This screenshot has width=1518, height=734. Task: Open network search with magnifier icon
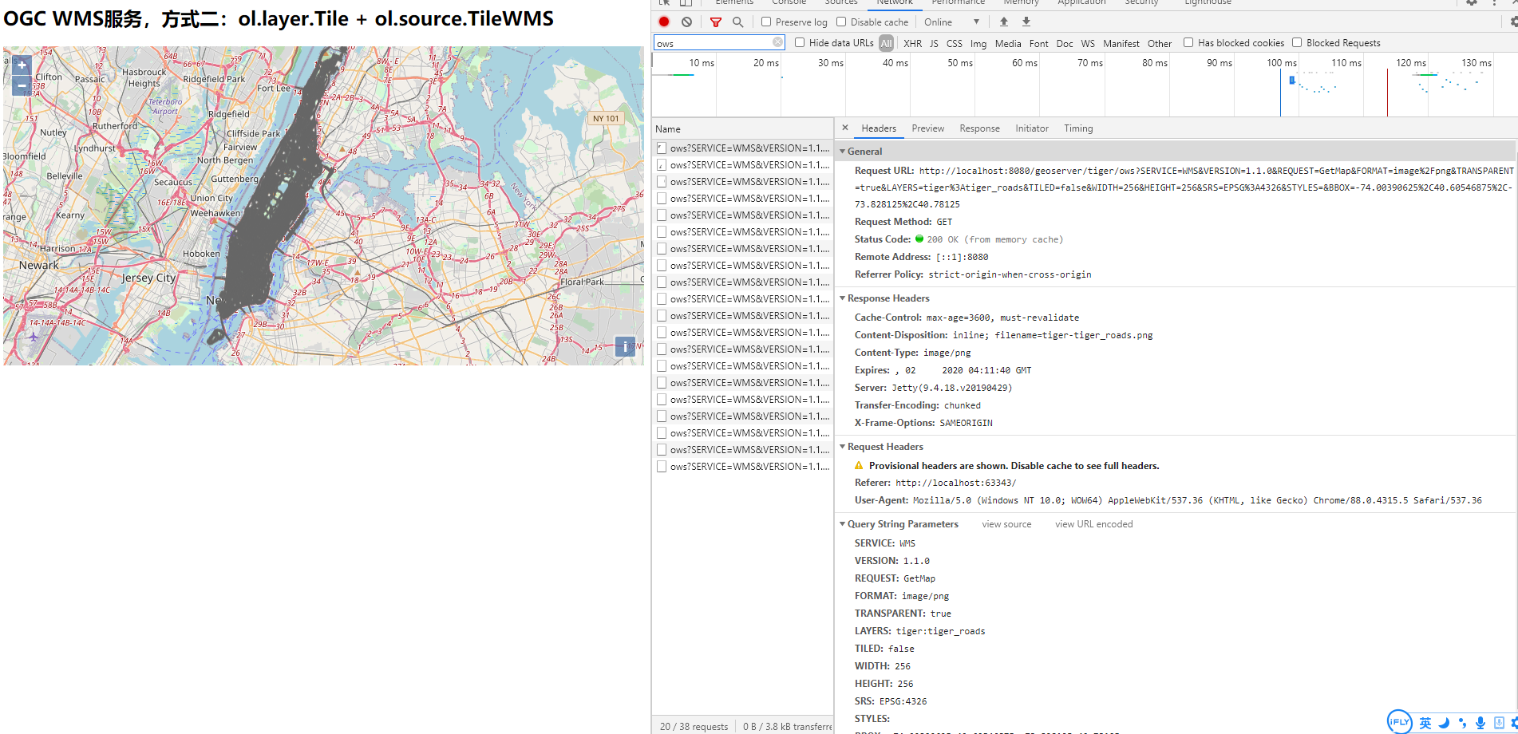738,22
